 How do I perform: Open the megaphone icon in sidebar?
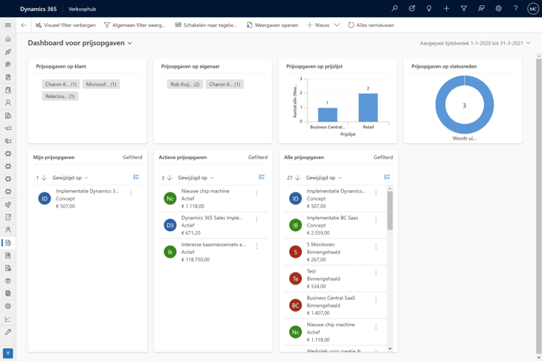click(x=8, y=129)
